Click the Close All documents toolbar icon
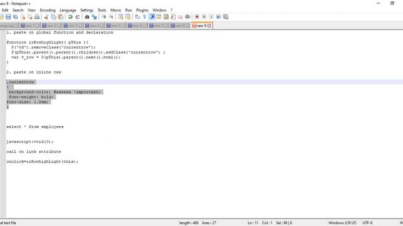 30,17
